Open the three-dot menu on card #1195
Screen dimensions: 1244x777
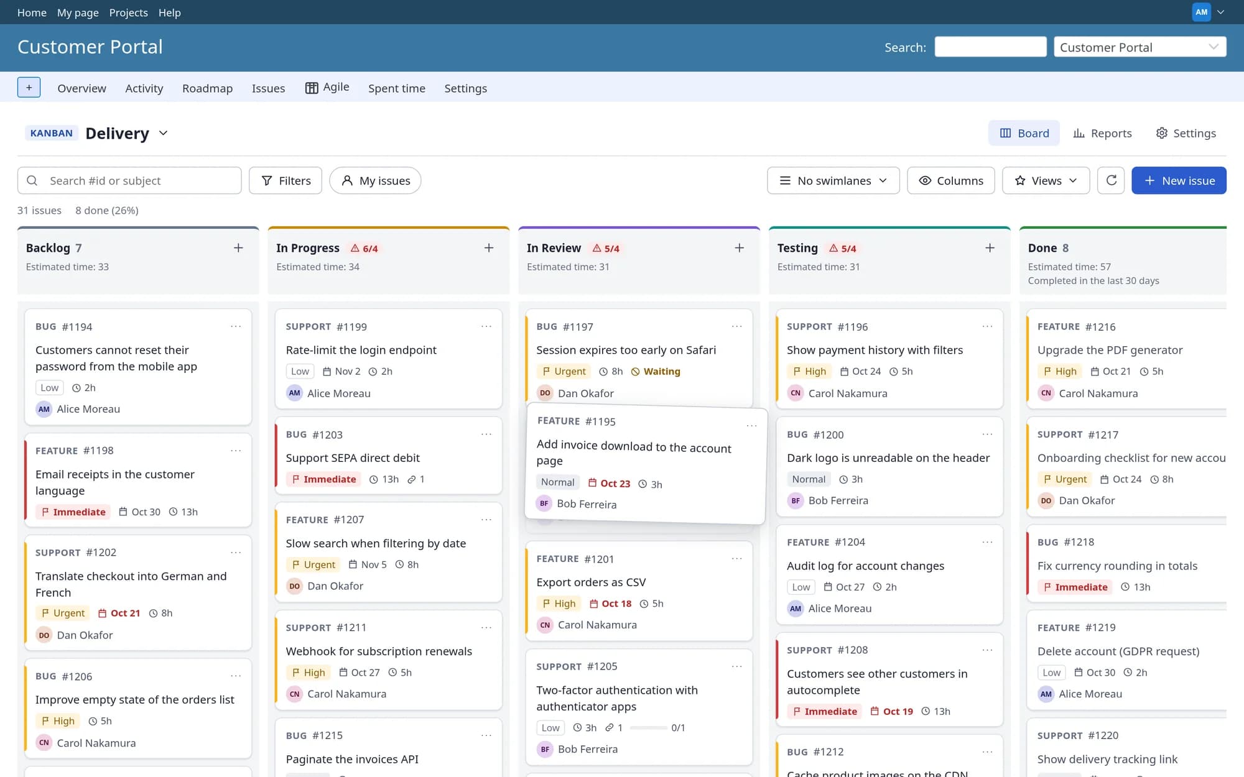tap(751, 426)
